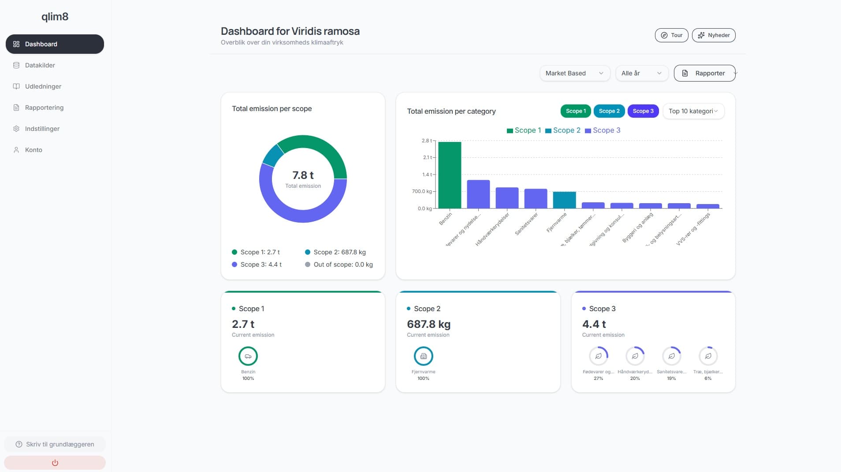Click the Konto person icon

tap(16, 150)
